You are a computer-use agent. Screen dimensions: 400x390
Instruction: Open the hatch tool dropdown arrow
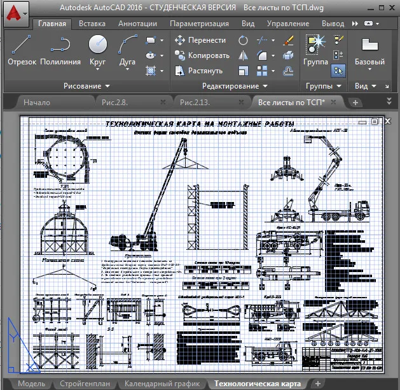click(x=162, y=71)
